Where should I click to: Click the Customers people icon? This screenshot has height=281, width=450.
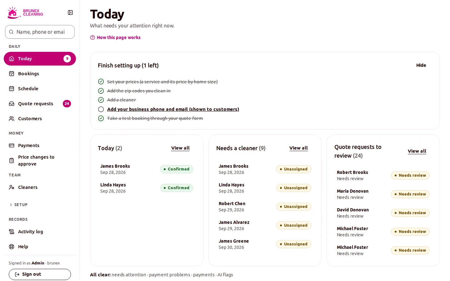tap(12, 119)
